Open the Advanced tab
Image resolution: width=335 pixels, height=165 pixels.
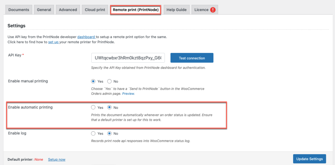pos(68,10)
